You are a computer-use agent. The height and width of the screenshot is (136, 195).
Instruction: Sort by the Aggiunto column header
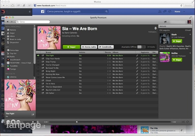point(146,52)
